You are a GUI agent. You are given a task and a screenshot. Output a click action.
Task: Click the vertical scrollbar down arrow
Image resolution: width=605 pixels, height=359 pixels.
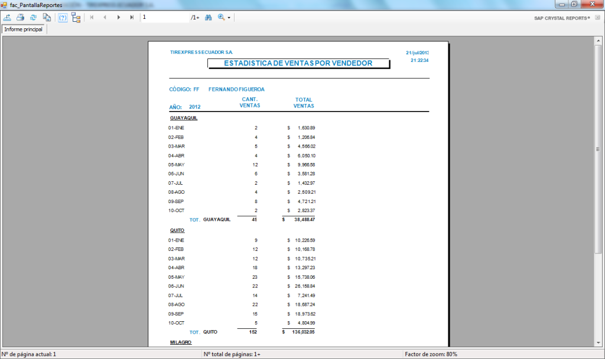click(x=598, y=343)
